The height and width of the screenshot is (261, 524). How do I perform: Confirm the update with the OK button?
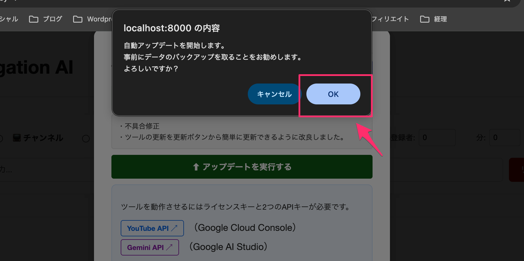coord(333,94)
